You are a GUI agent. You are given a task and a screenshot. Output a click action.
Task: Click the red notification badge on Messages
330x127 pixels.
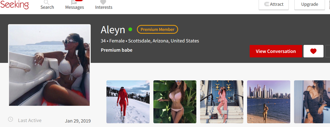coord(79,1)
